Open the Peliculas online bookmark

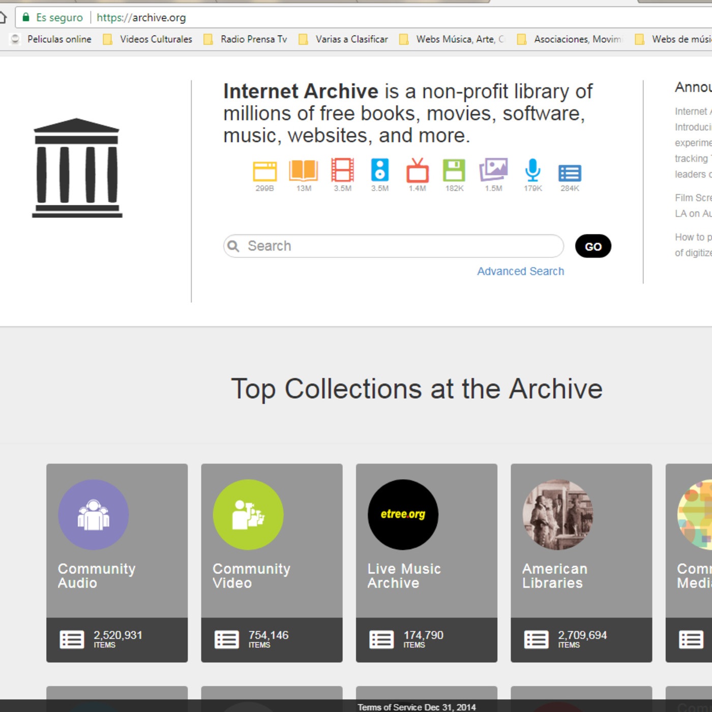pos(51,39)
